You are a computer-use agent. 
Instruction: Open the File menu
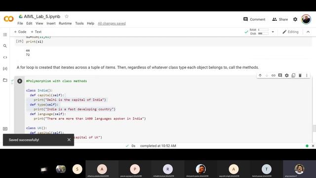20,23
